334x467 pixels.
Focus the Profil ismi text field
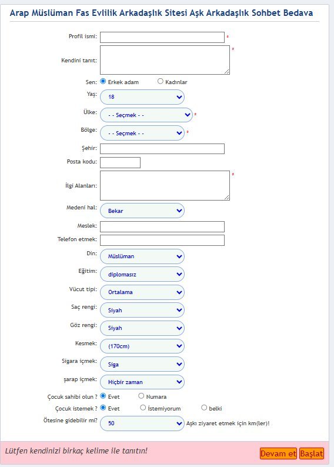pyautogui.click(x=162, y=37)
